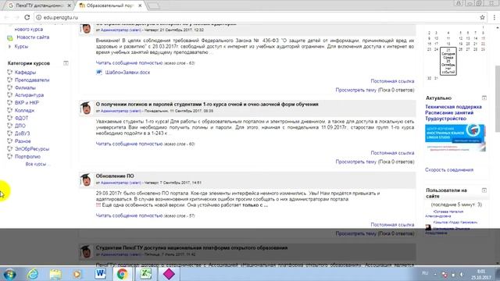The width and height of the screenshot is (500, 281).
Task: Bookmark this page using the star icon
Action: [x=482, y=17]
